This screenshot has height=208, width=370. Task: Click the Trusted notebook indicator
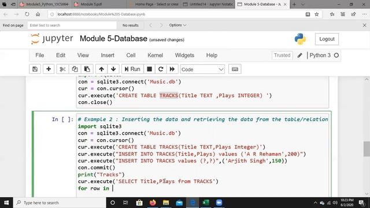click(282, 55)
